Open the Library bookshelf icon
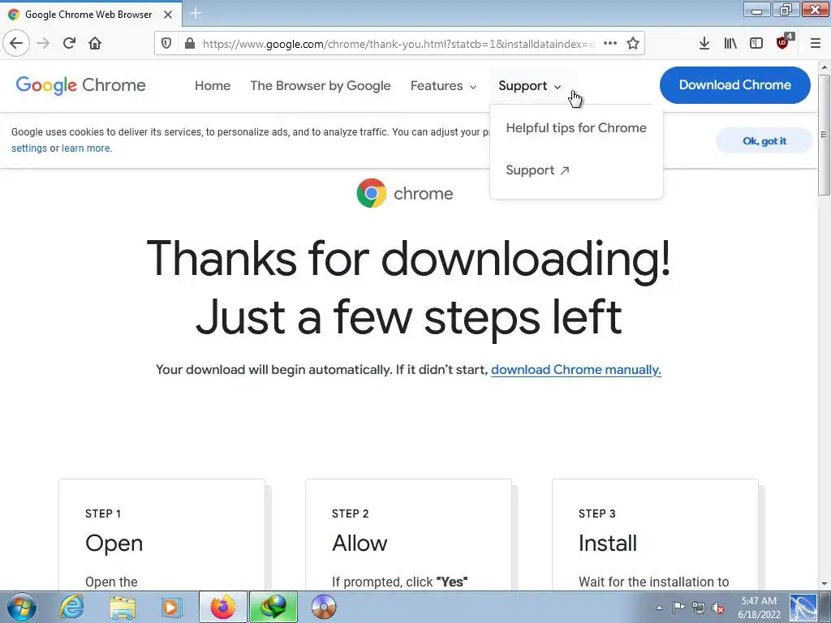Screen dimensions: 831x623 tap(730, 44)
